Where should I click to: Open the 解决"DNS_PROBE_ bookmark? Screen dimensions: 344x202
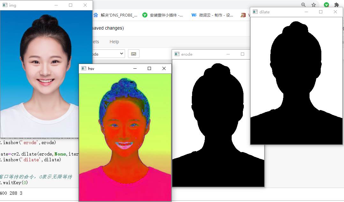click(116, 15)
